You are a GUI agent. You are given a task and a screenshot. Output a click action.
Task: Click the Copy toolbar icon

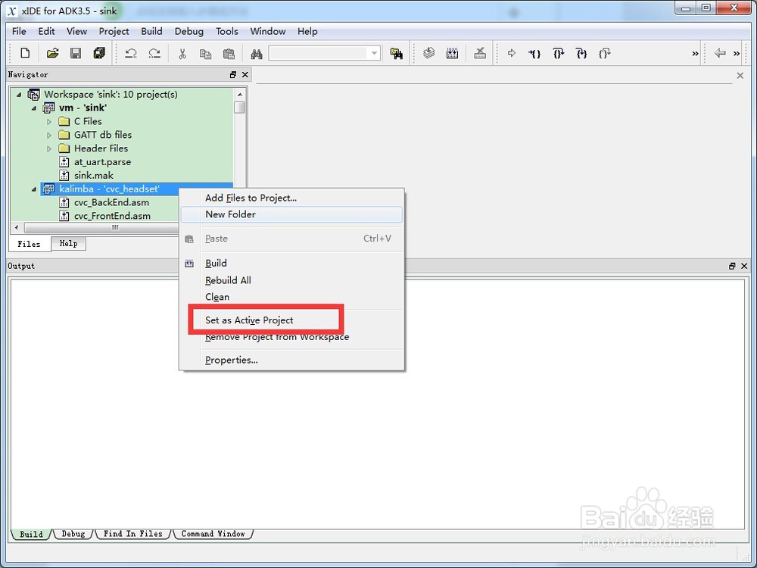205,54
